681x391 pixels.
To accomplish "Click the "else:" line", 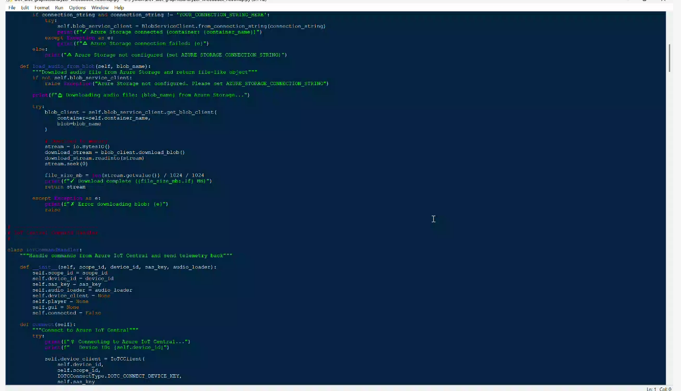I will click(x=40, y=49).
